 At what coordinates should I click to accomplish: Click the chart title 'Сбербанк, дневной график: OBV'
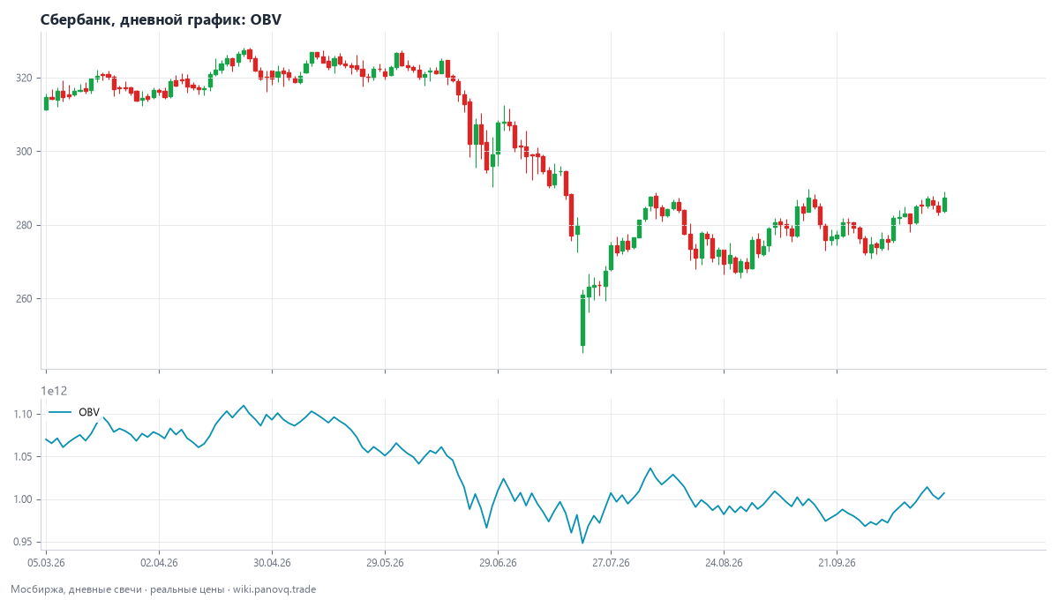(x=161, y=19)
